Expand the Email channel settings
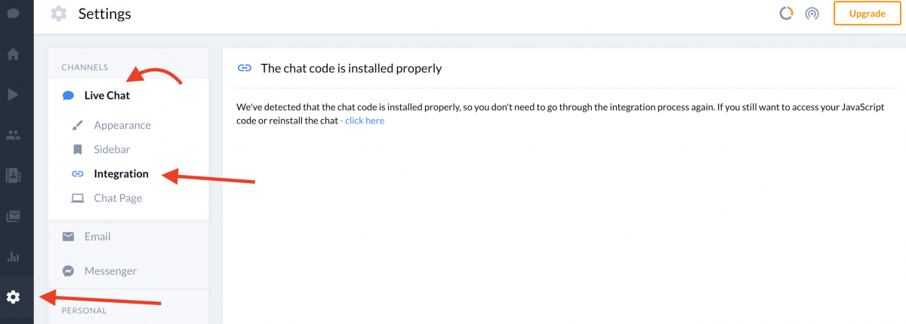The image size is (906, 324). click(128, 237)
